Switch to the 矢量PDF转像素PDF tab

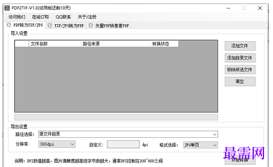coord(108,26)
